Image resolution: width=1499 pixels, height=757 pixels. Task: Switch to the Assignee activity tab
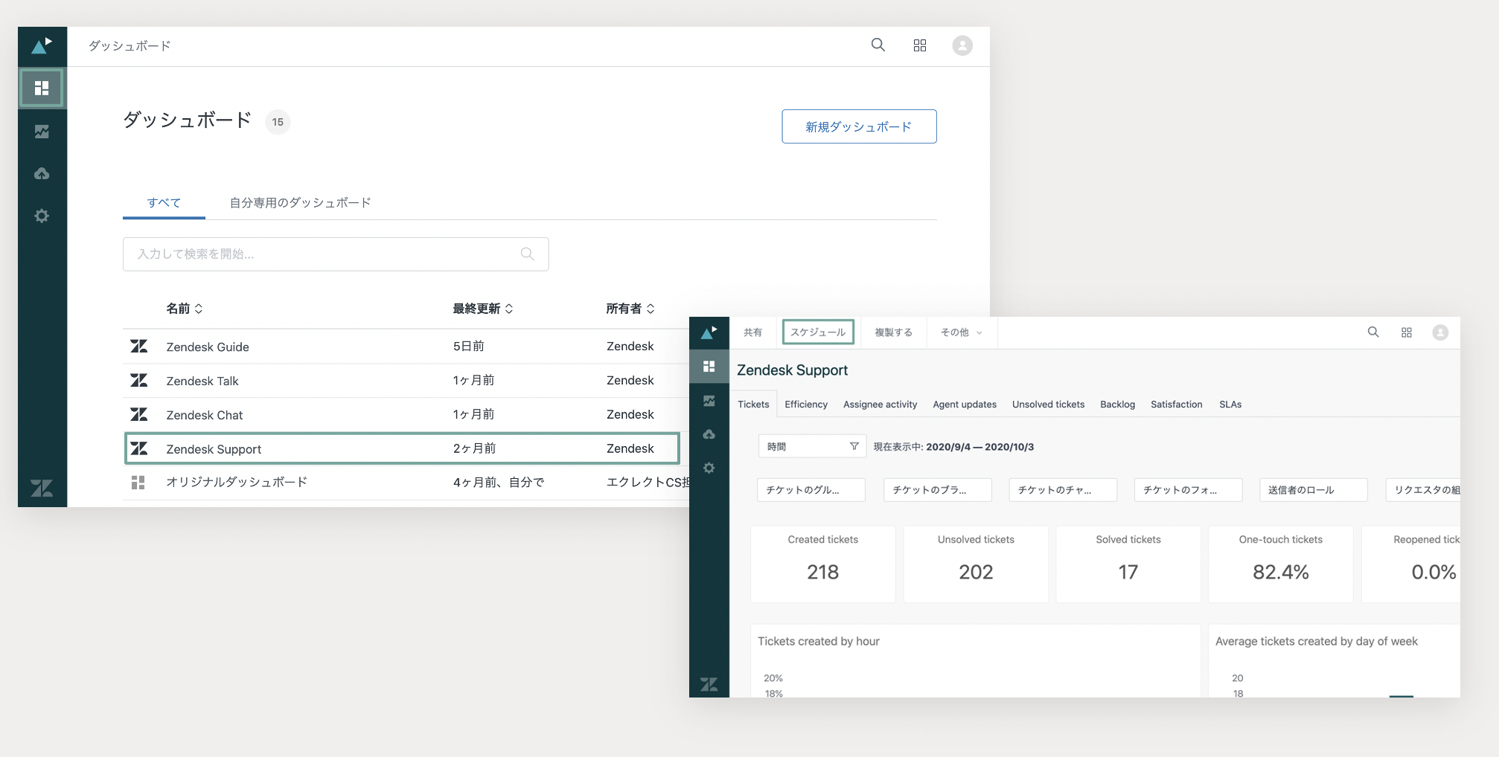[880, 404]
